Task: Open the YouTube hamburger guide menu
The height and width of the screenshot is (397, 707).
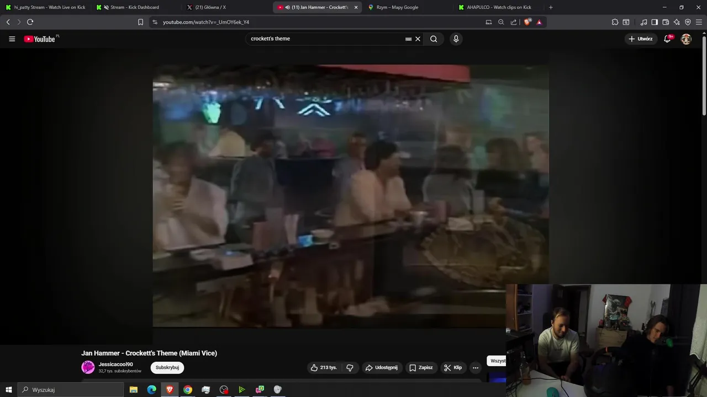Action: (x=12, y=39)
